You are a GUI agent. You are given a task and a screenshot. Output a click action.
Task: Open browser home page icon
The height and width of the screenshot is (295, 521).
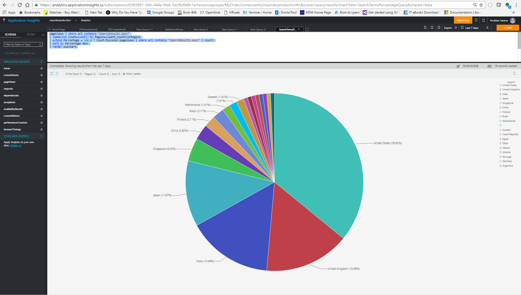[27, 5]
